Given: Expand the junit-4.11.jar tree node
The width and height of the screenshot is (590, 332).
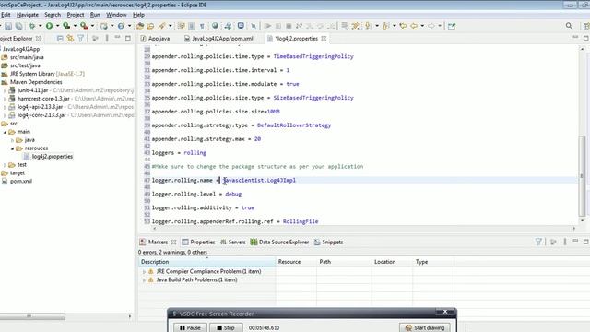Looking at the screenshot, I should pyautogui.click(x=5, y=90).
